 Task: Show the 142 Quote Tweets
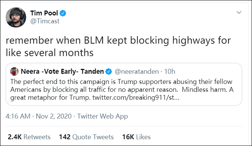pos(86,137)
